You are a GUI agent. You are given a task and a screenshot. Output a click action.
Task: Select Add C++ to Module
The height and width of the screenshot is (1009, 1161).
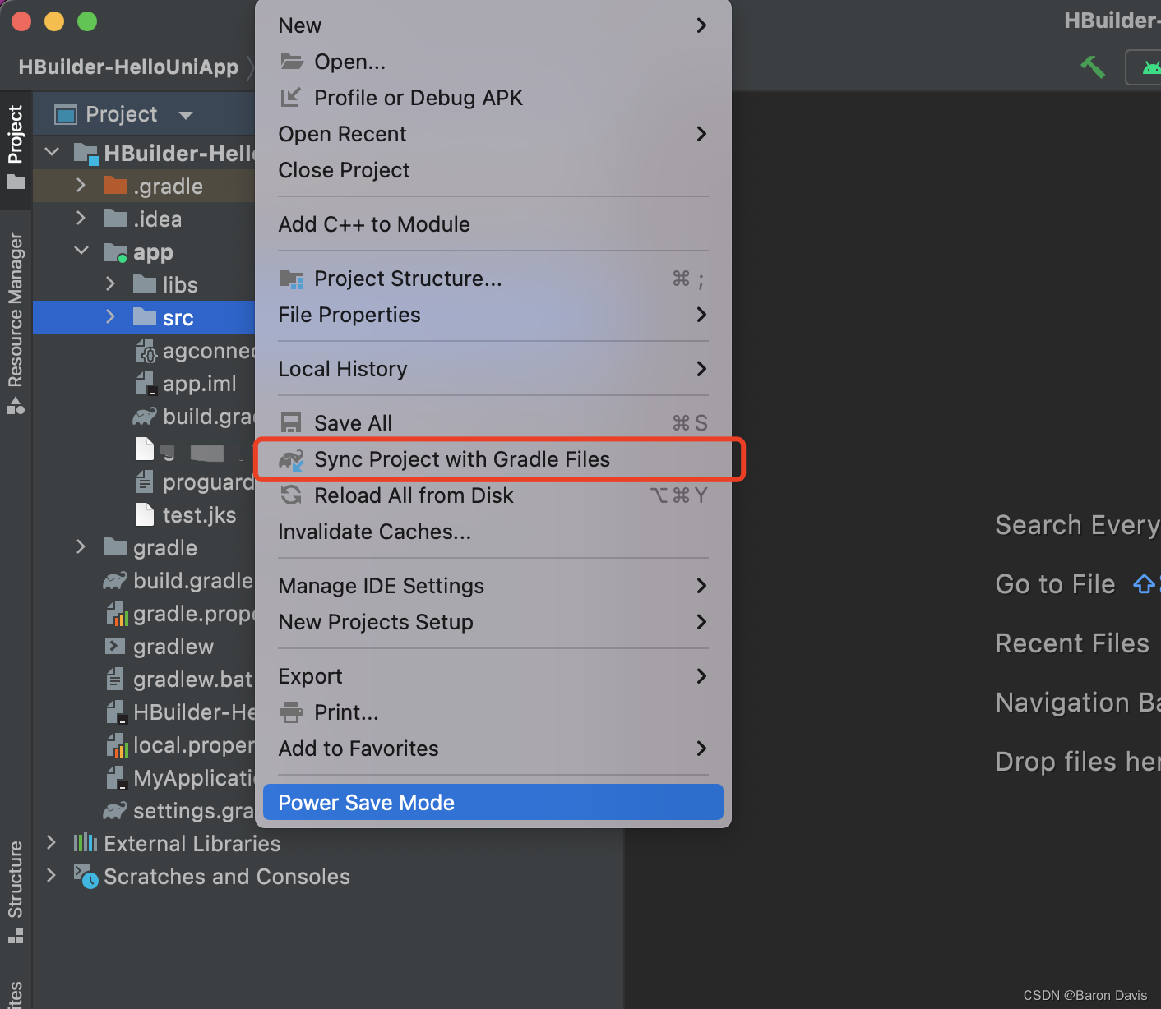point(493,224)
